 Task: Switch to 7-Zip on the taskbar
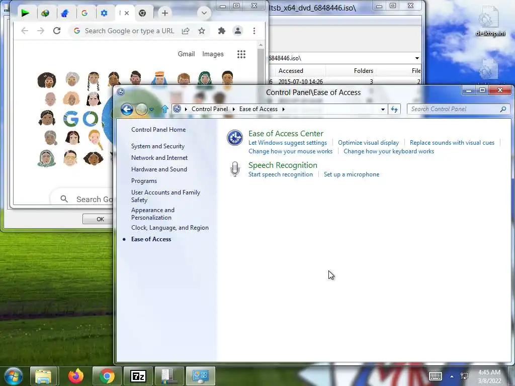tap(138, 376)
